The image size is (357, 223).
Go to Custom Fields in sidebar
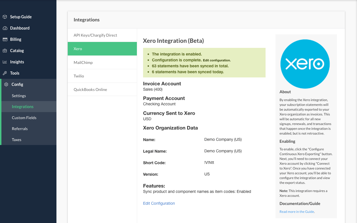click(24, 118)
